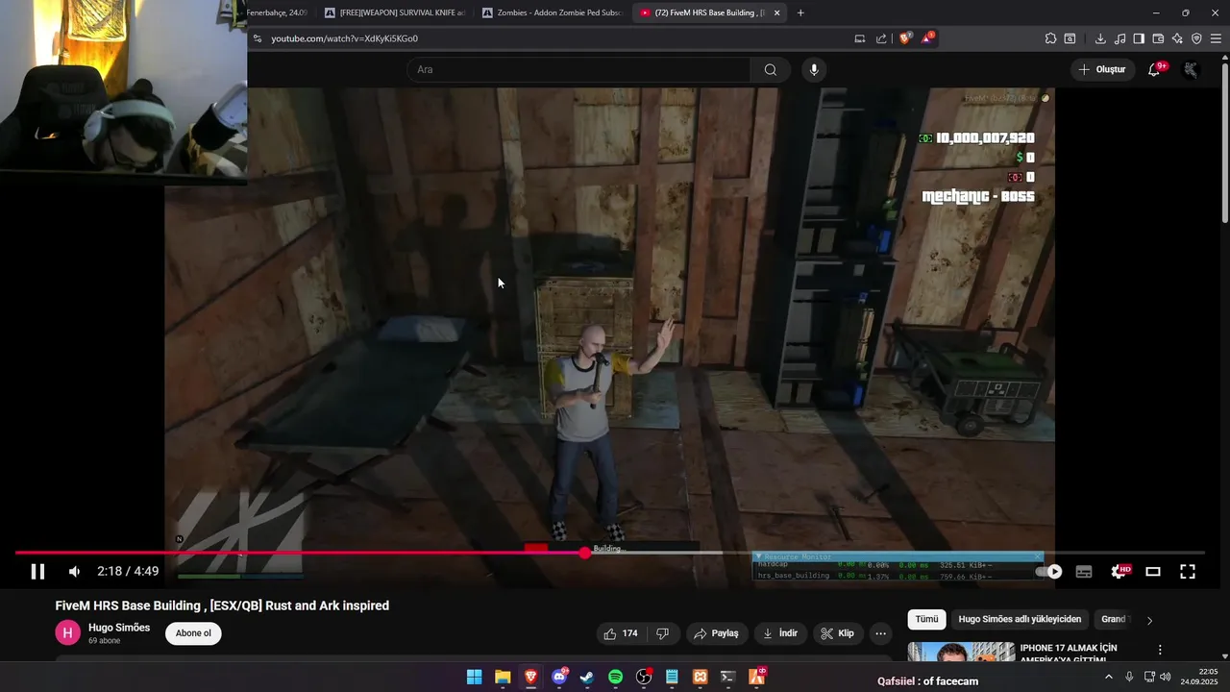Viewport: 1230px width, 692px height.
Task: Open taskbar volume speaker control
Action: pos(1166,677)
